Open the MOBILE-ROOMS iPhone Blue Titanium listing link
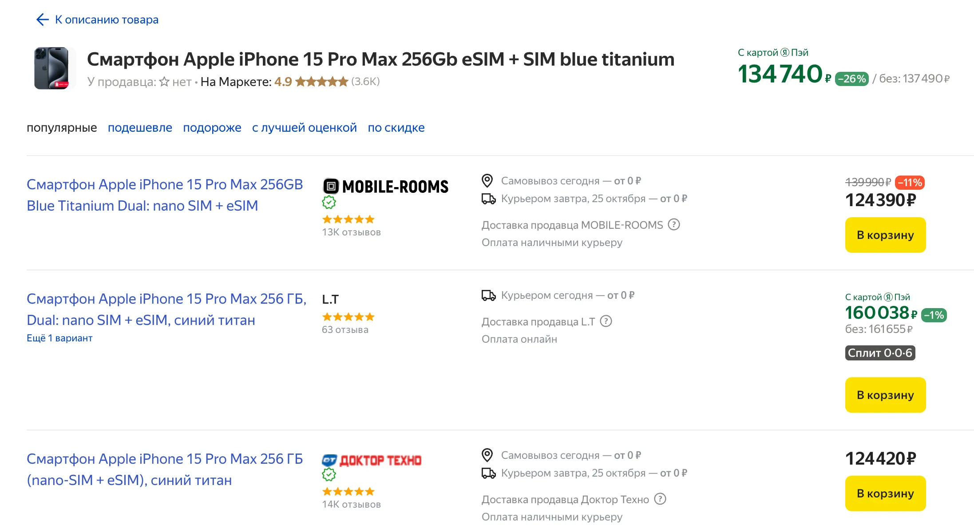The image size is (974, 532). pyautogui.click(x=165, y=195)
